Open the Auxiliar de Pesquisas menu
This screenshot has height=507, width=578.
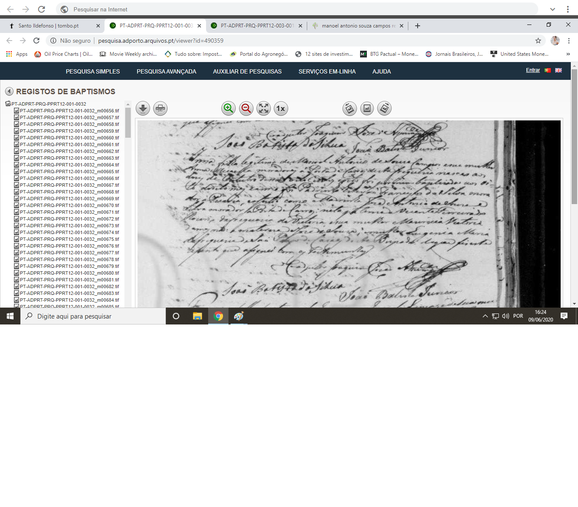pos(247,71)
